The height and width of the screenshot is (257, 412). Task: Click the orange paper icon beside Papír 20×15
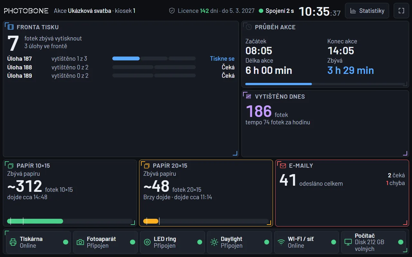coord(147,166)
